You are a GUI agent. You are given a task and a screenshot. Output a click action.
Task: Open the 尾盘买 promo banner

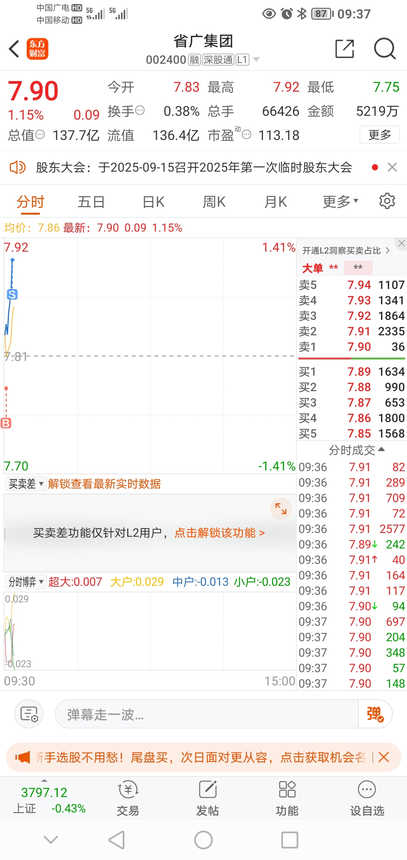[200, 757]
